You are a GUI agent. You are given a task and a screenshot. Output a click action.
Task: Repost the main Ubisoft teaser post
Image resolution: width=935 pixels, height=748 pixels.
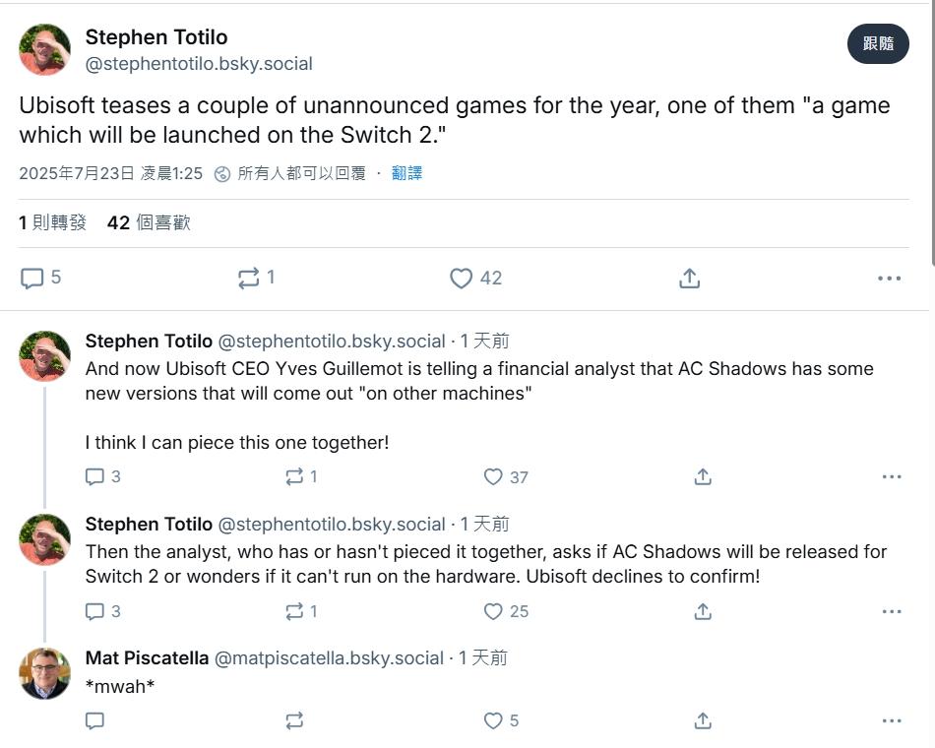tap(249, 278)
